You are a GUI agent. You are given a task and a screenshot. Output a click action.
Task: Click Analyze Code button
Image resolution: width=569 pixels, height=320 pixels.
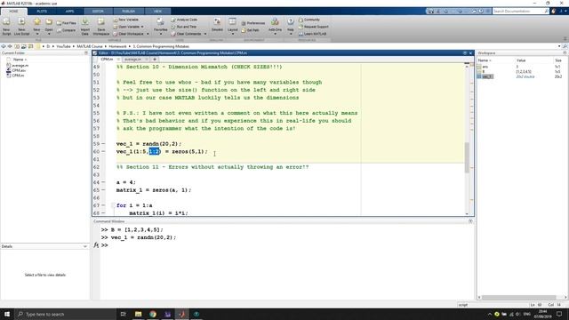pos(184,20)
